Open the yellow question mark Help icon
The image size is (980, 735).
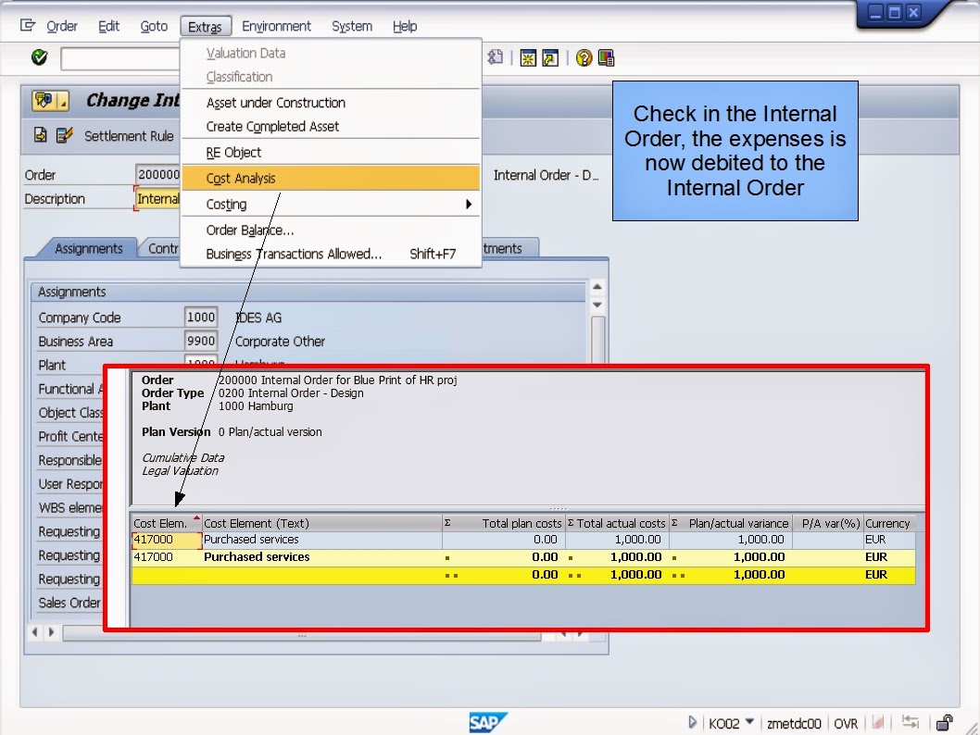584,58
